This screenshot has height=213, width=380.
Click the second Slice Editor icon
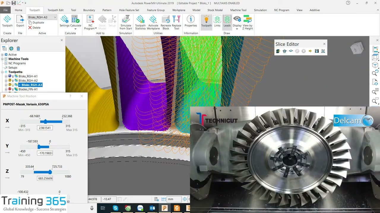click(284, 51)
